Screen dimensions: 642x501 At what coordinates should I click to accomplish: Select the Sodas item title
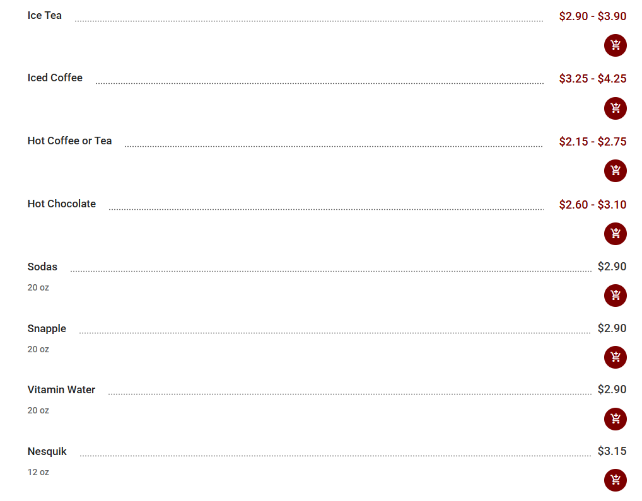pos(42,267)
